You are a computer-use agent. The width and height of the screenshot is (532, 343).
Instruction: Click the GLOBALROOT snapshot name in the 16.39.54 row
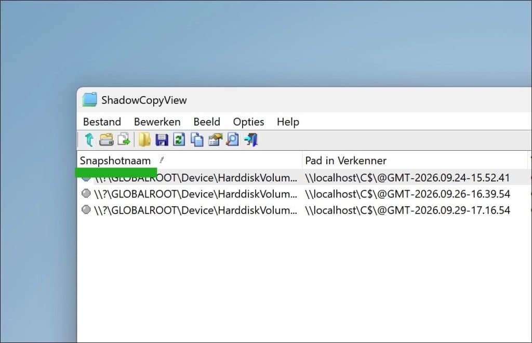point(196,194)
